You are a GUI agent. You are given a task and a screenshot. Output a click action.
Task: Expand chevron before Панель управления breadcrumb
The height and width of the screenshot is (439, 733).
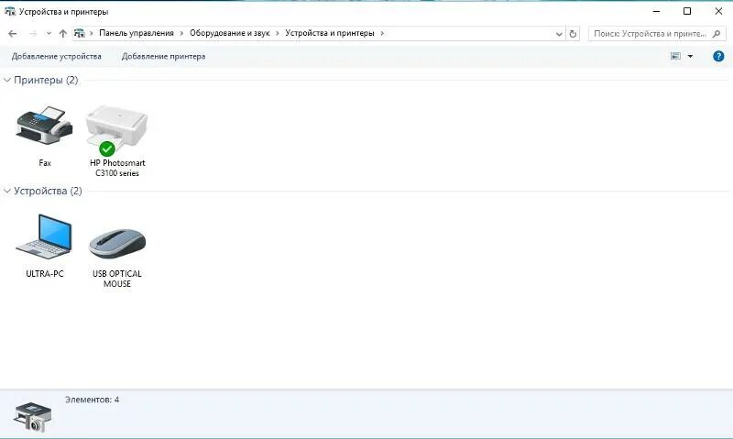[91, 33]
